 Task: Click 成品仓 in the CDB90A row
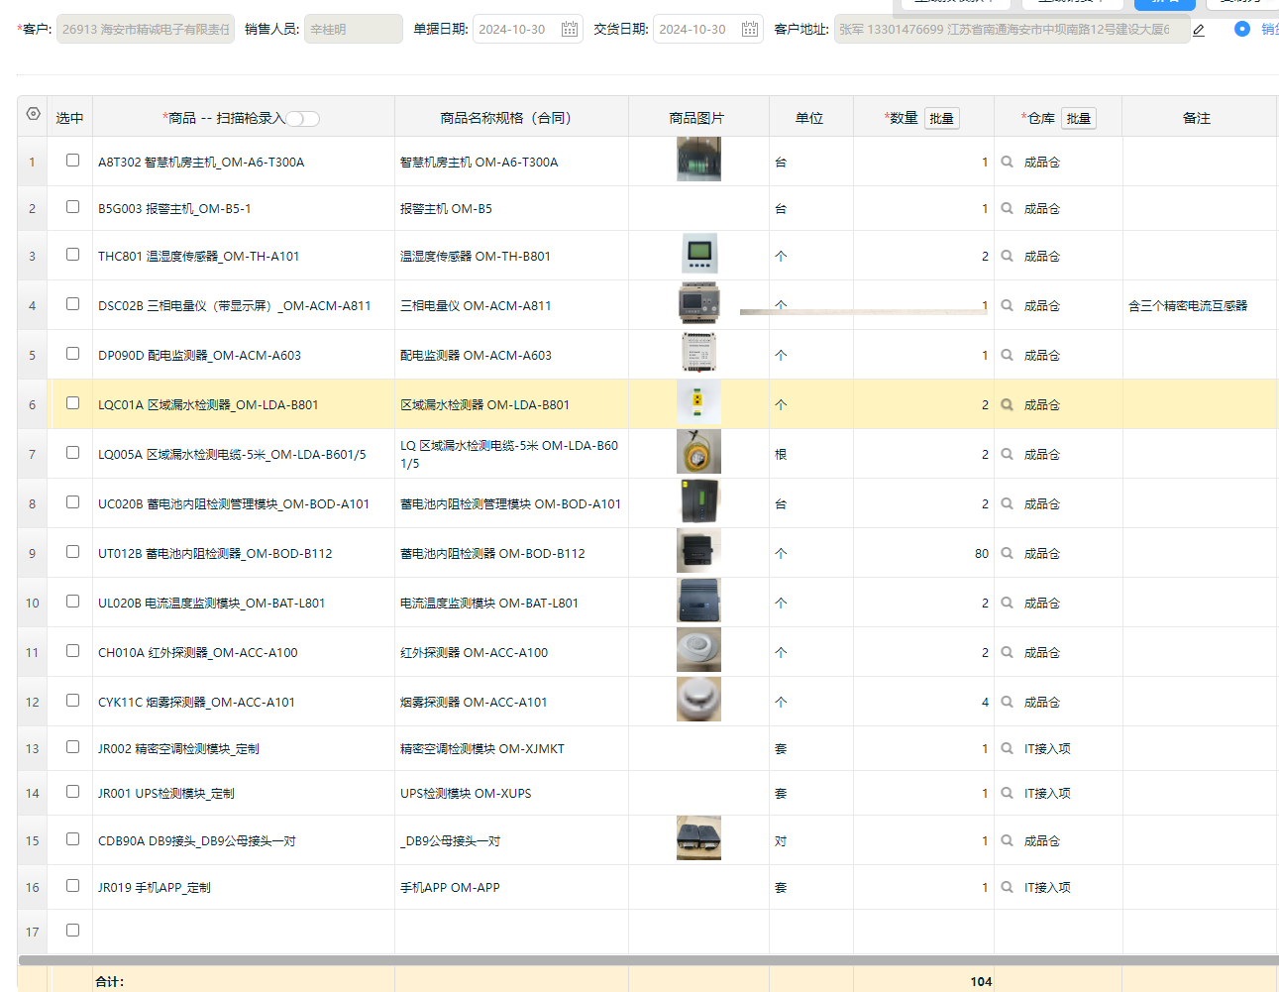point(1042,841)
